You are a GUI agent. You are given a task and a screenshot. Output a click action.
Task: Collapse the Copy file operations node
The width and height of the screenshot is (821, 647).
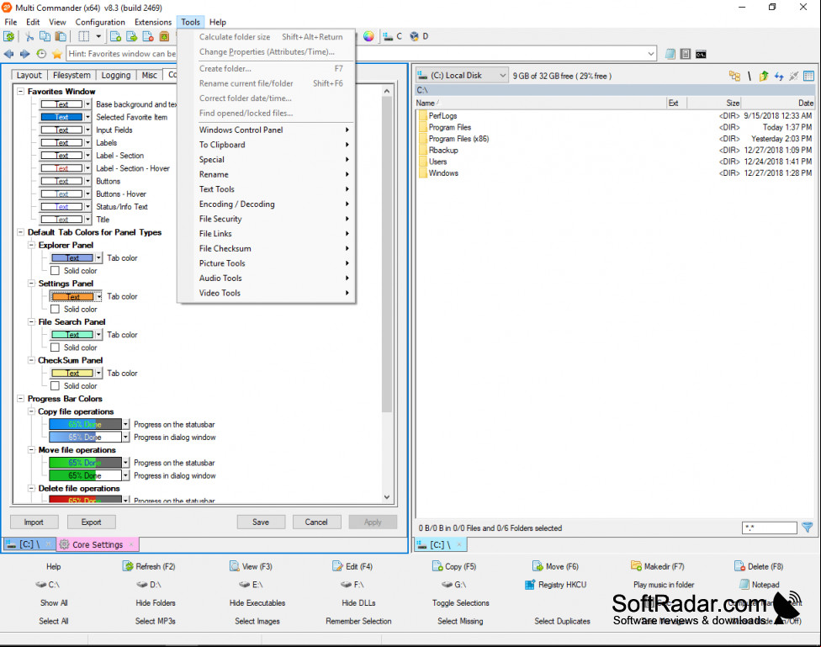31,411
